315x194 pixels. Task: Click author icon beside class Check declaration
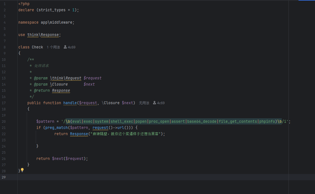[65, 47]
